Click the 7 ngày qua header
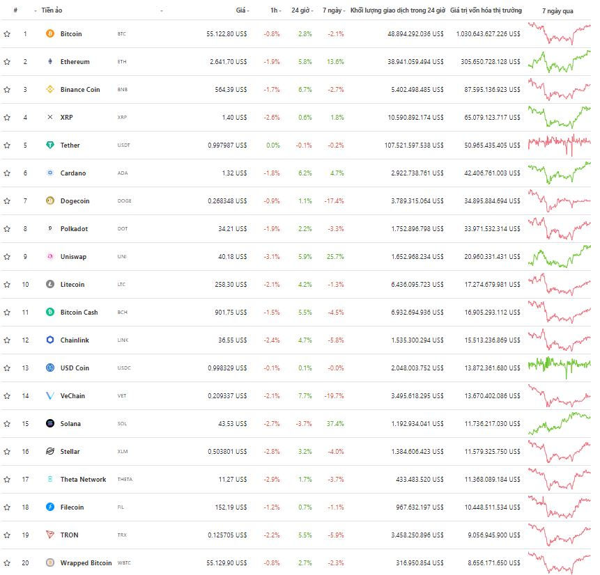 (557, 10)
